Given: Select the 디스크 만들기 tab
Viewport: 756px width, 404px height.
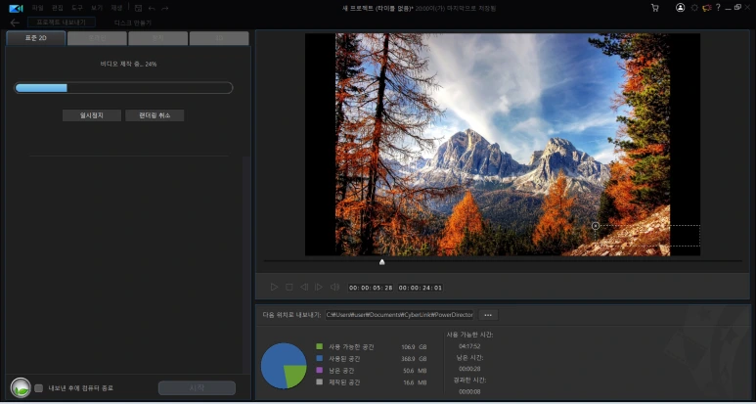Looking at the screenshot, I should [x=133, y=22].
